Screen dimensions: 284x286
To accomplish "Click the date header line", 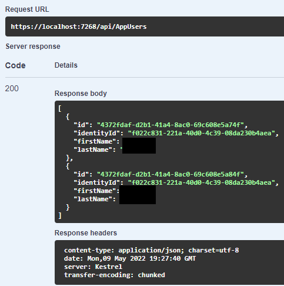I will pyautogui.click(x=130, y=258).
